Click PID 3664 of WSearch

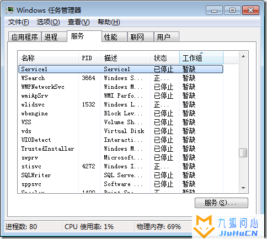point(89,78)
